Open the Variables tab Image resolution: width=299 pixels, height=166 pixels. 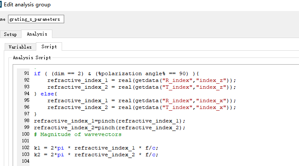pos(20,47)
